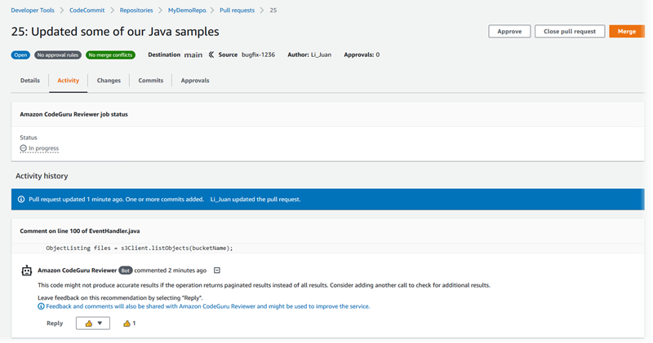This screenshot has height=343, width=653.
Task: Collapse the comment using the minus box icon
Action: point(216,270)
